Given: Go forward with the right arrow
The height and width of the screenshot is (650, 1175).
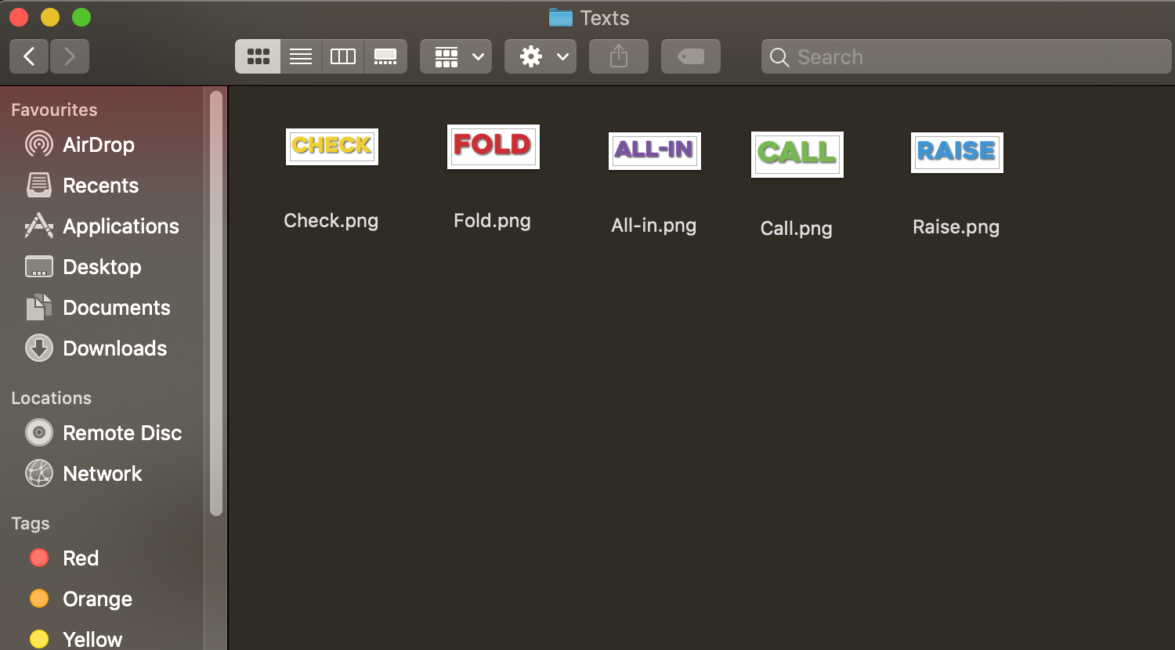Looking at the screenshot, I should point(70,56).
